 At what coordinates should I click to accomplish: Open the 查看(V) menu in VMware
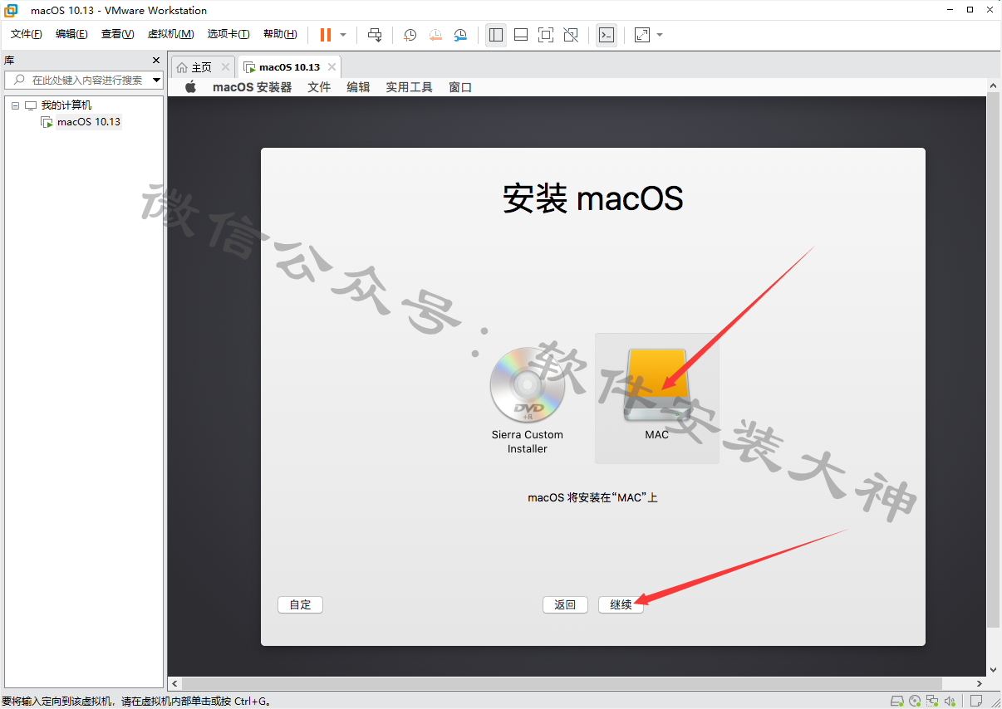point(117,34)
